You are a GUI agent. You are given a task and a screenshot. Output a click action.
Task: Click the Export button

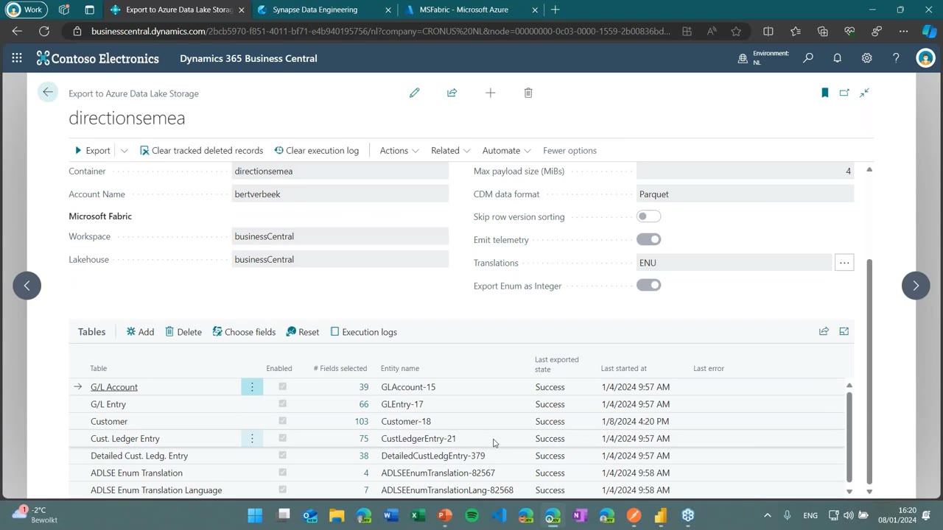(92, 151)
